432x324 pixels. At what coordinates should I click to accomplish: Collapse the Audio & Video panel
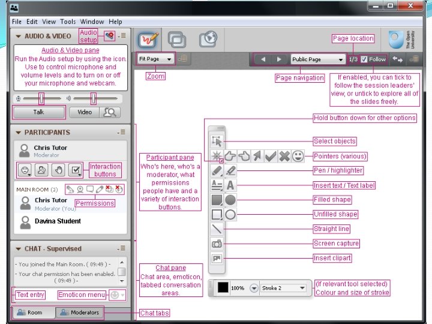pos(18,36)
